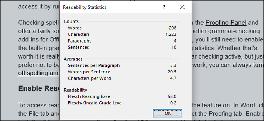Click the Readability Statistics title bar
The width and height of the screenshot is (264, 121).
pyautogui.click(x=106, y=8)
